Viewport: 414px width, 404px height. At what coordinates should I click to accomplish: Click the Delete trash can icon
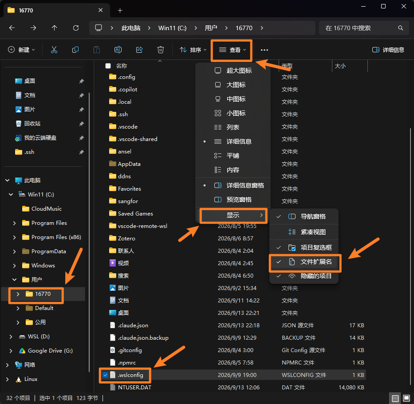161,50
